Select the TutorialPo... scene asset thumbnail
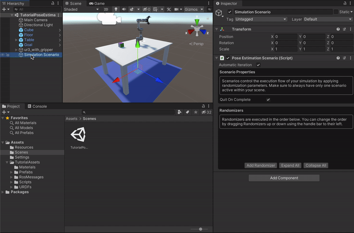Image resolution: width=354 pixels, height=233 pixels. click(x=78, y=135)
